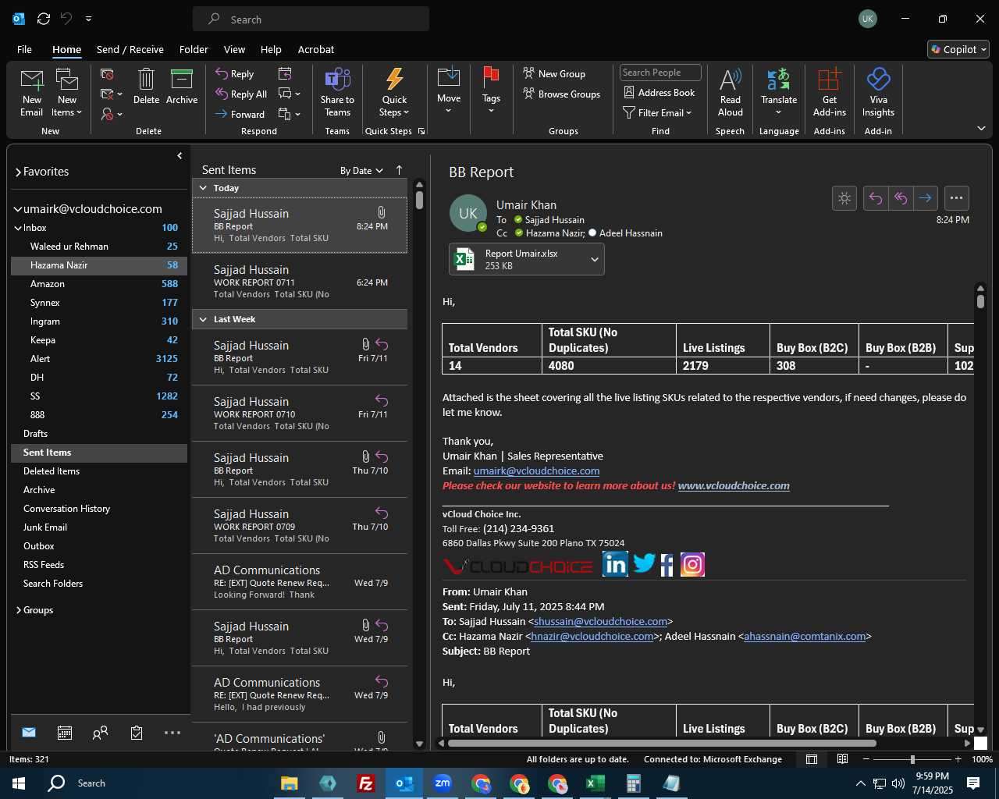Open FileZilla from the Windows taskbar
Screen dimensions: 999x799
coord(365,783)
